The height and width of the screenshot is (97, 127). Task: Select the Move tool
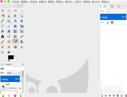(22, 21)
